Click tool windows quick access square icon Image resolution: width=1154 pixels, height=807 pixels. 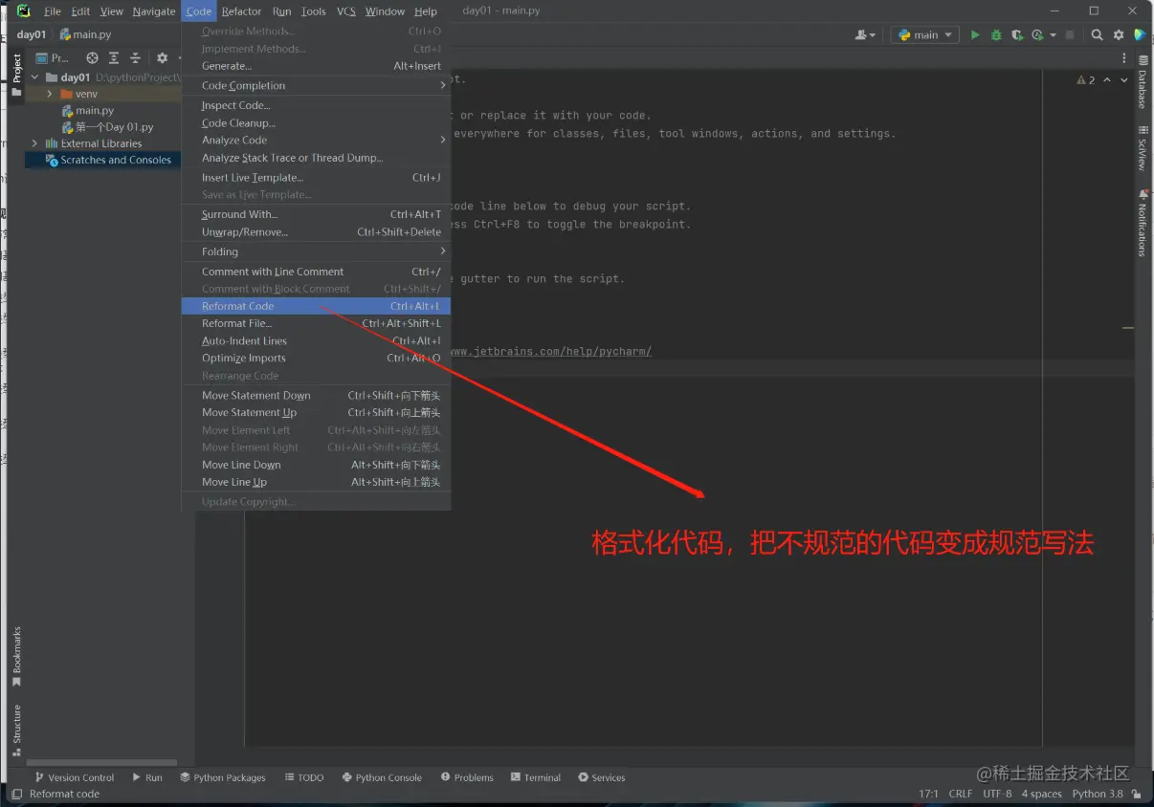(x=16, y=794)
